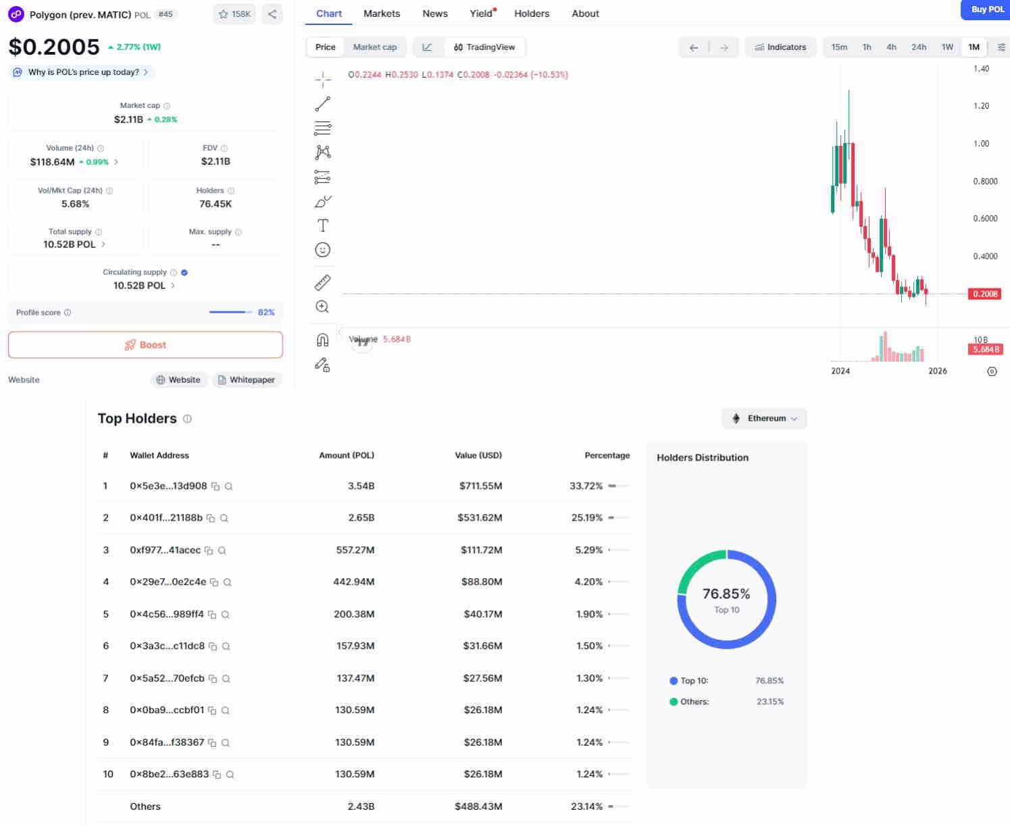Switch chart view to Market cap
The width and height of the screenshot is (1010, 826).
375,47
